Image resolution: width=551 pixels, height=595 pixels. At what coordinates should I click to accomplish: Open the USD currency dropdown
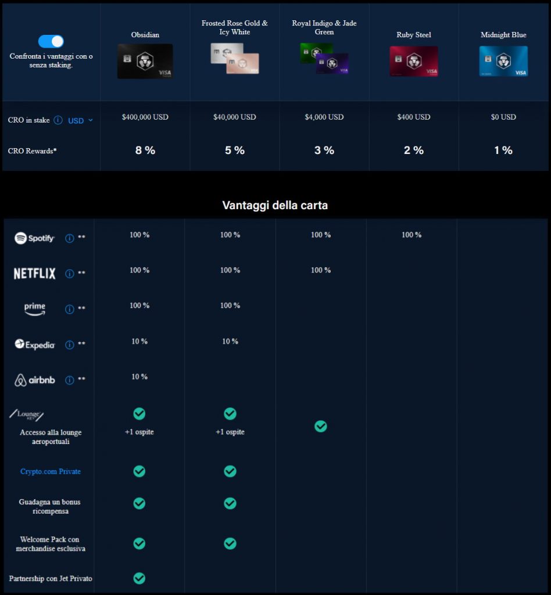pos(80,121)
